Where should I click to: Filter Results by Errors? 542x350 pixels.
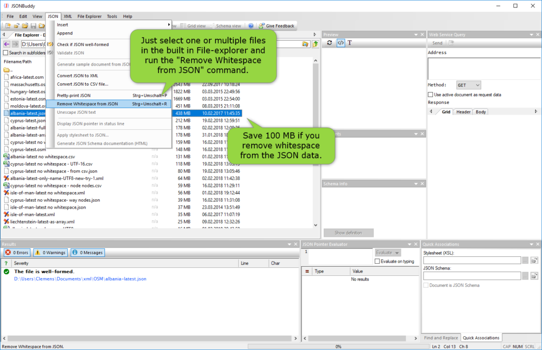point(16,252)
